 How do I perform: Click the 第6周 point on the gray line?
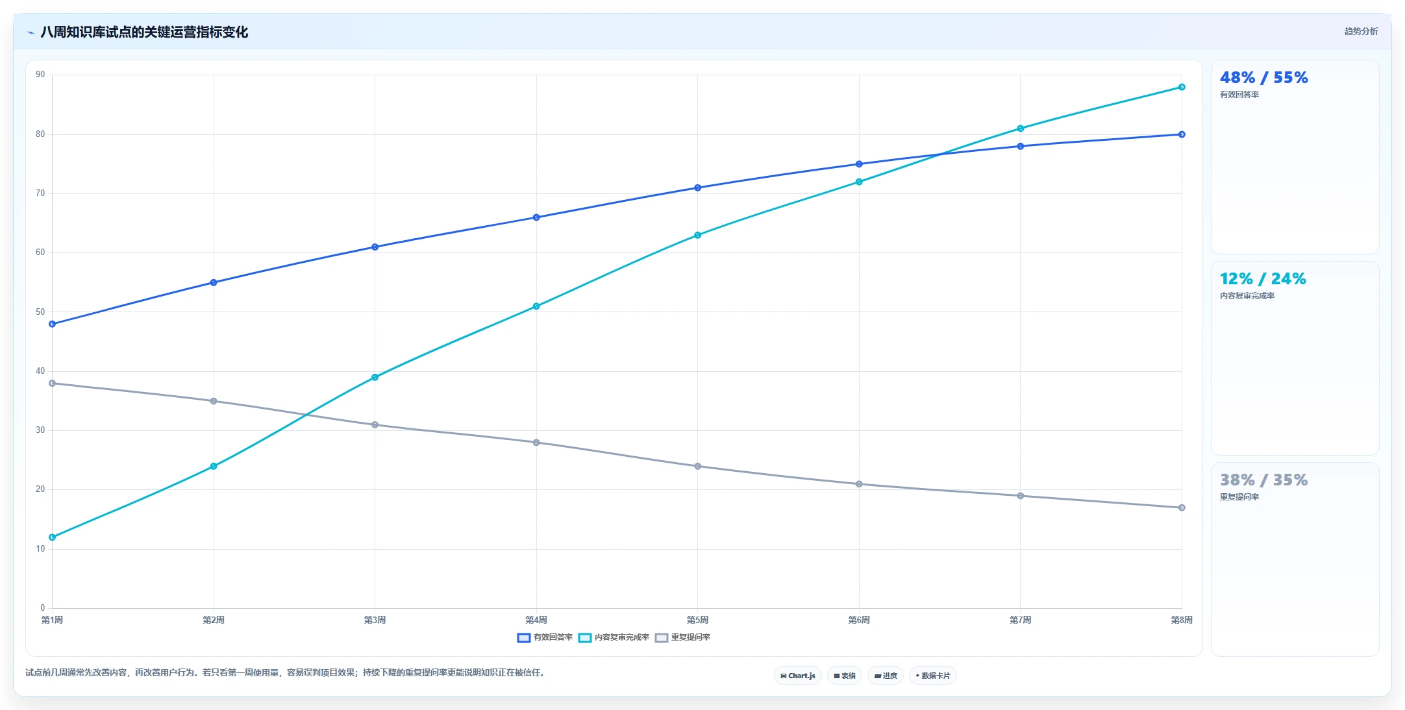tap(859, 484)
